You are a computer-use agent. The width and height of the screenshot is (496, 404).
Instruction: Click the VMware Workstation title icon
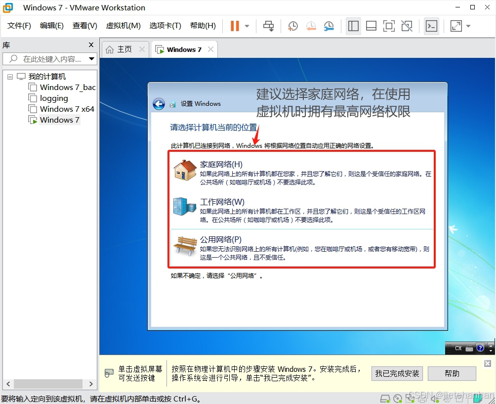click(8, 7)
